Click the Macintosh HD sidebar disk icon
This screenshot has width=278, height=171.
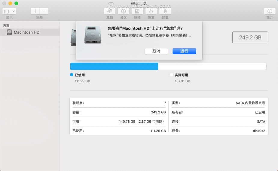(9, 32)
